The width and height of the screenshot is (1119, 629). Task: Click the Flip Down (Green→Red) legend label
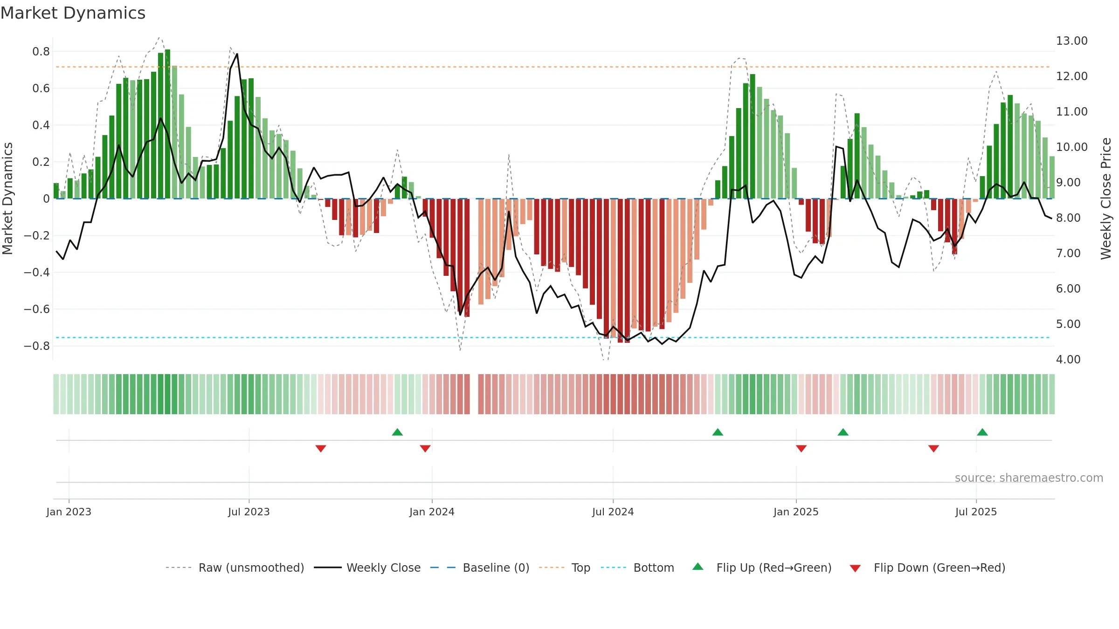point(939,567)
